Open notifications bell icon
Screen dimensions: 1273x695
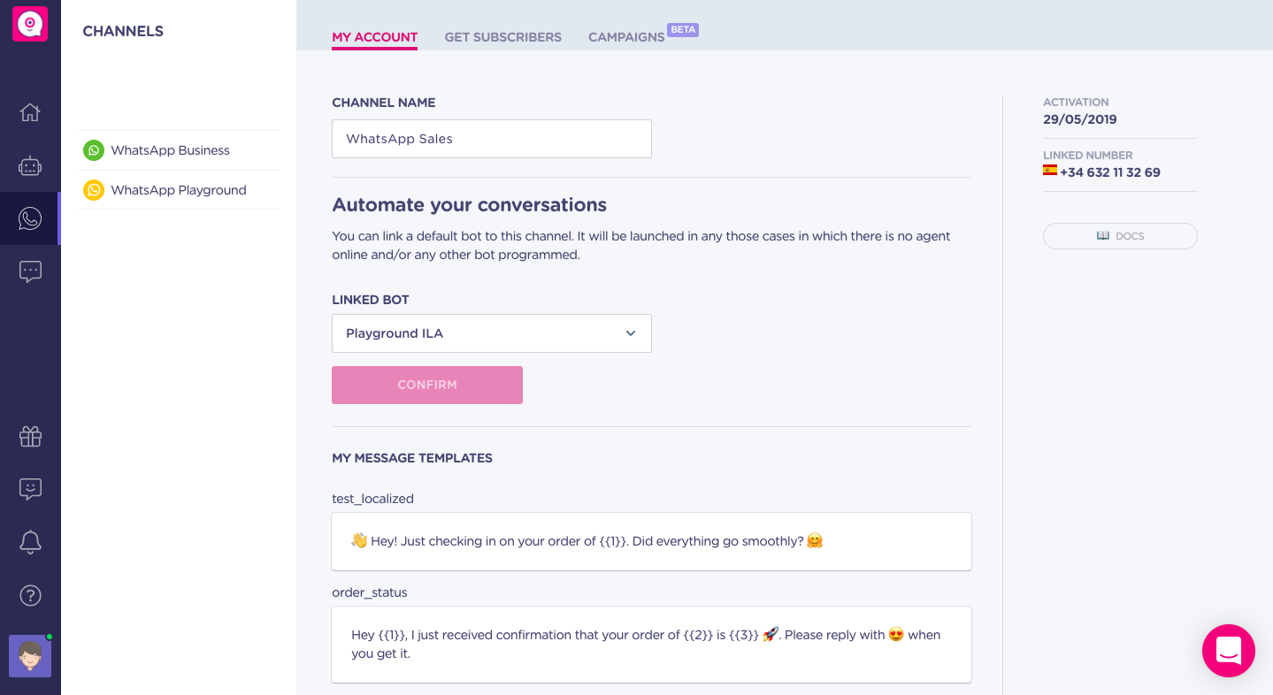point(30,542)
